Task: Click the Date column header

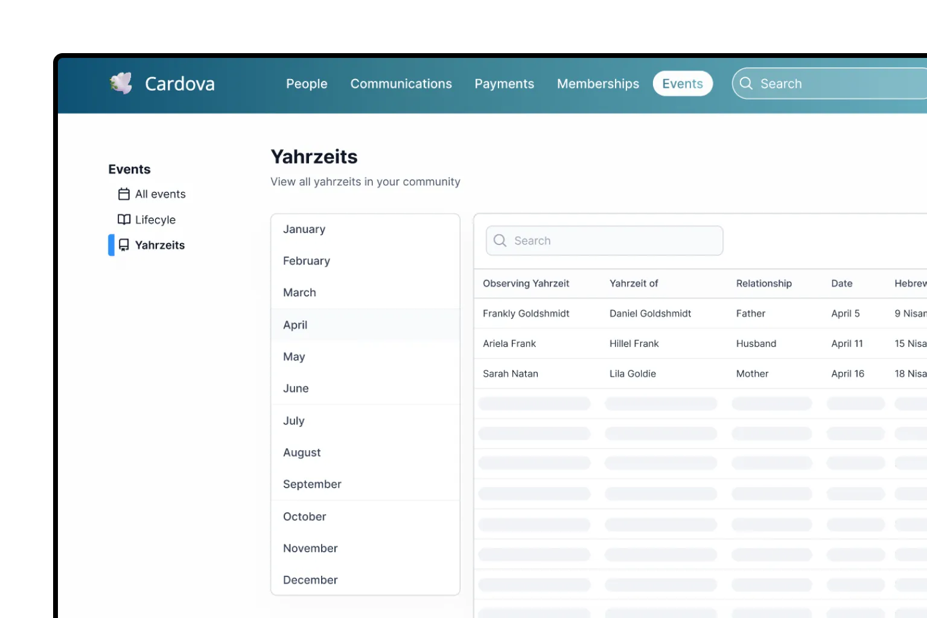Action: 842,284
